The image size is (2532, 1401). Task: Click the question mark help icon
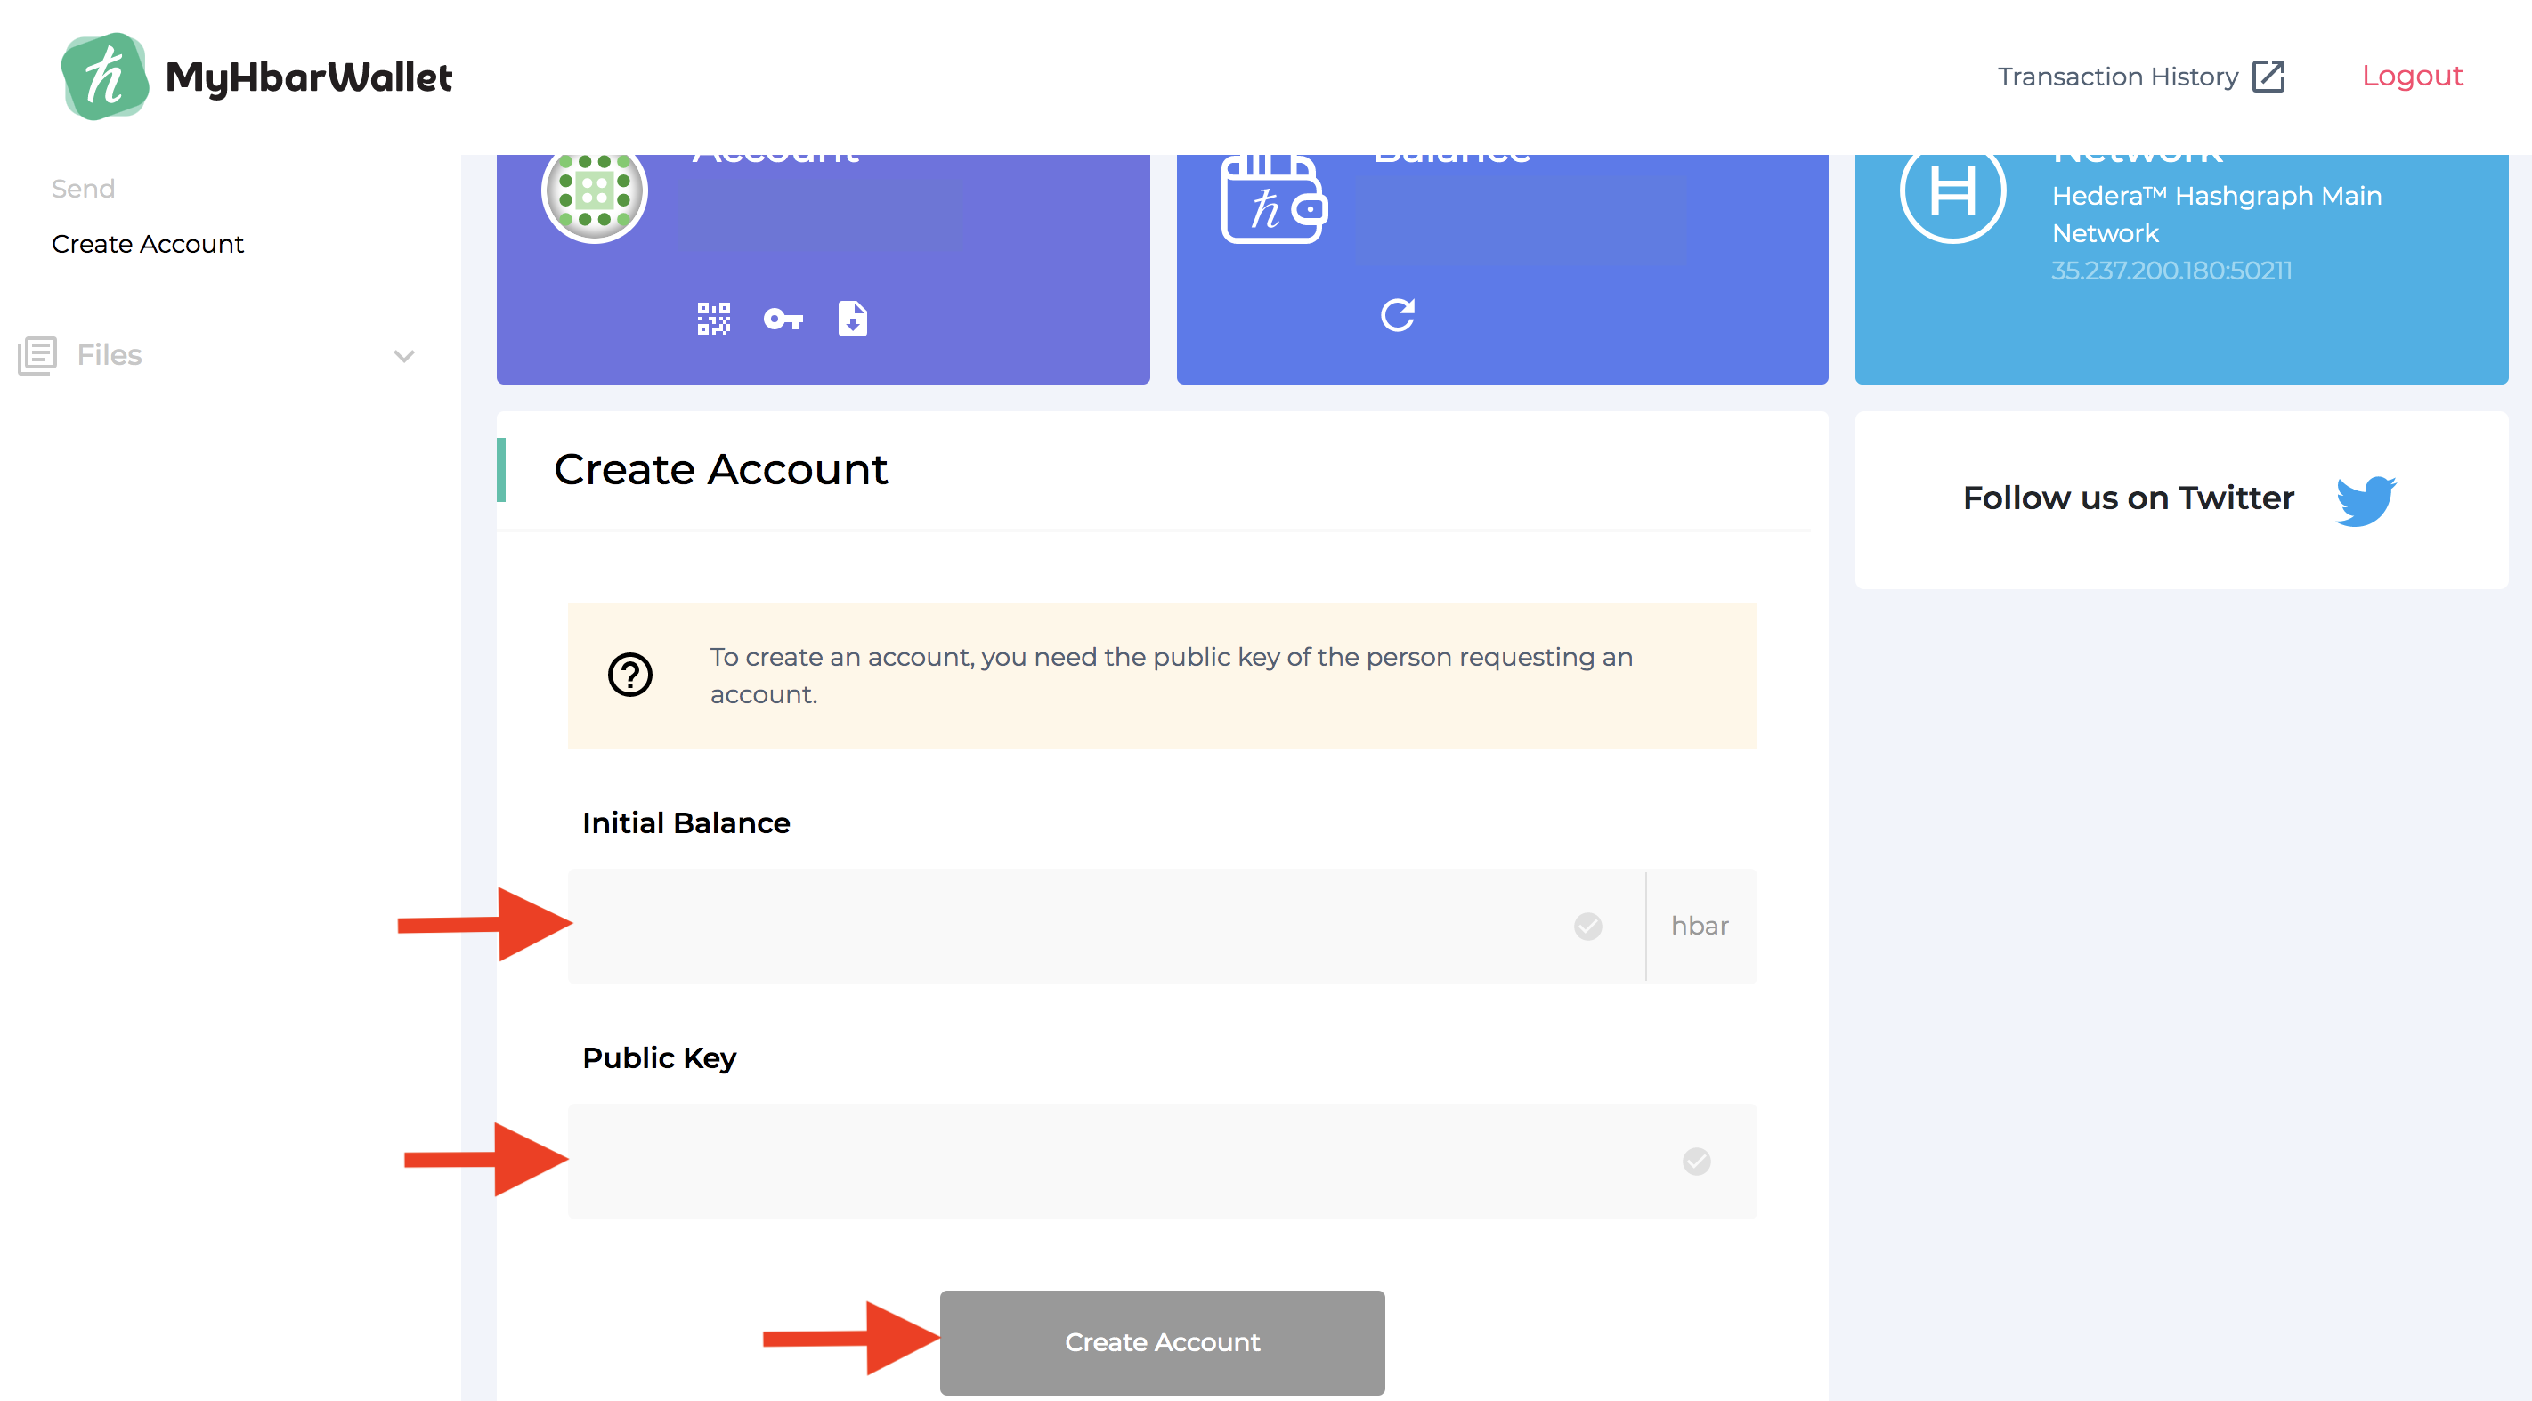[630, 675]
